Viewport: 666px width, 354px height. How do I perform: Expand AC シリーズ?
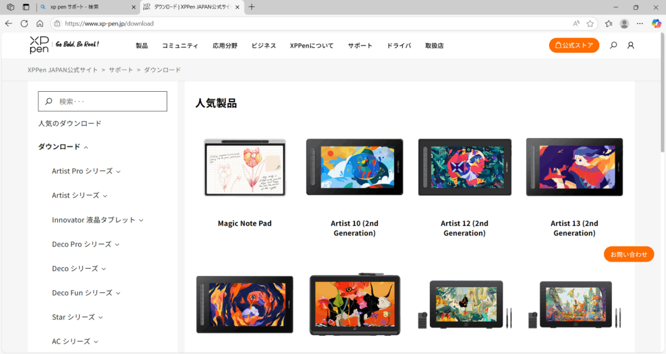75,341
